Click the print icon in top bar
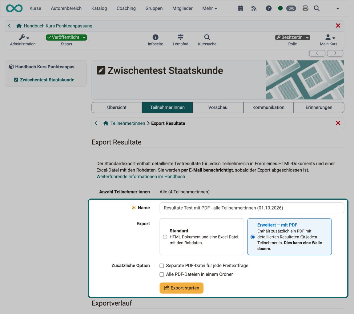This screenshot has width=354, height=314. 305,8
